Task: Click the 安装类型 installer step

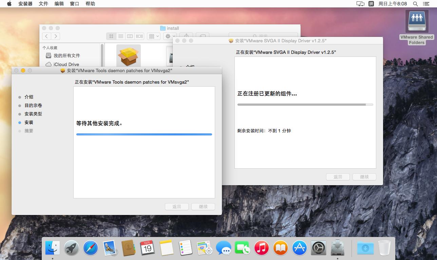Action: click(x=33, y=114)
